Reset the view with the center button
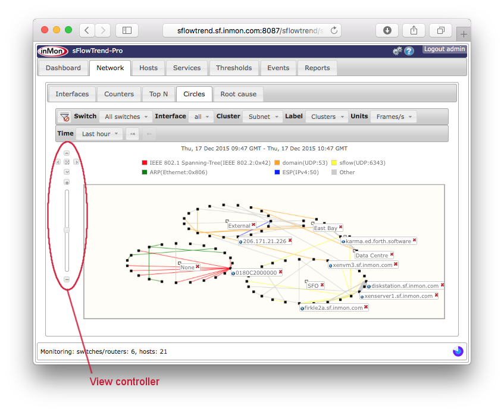The image size is (504, 412). pos(67,162)
